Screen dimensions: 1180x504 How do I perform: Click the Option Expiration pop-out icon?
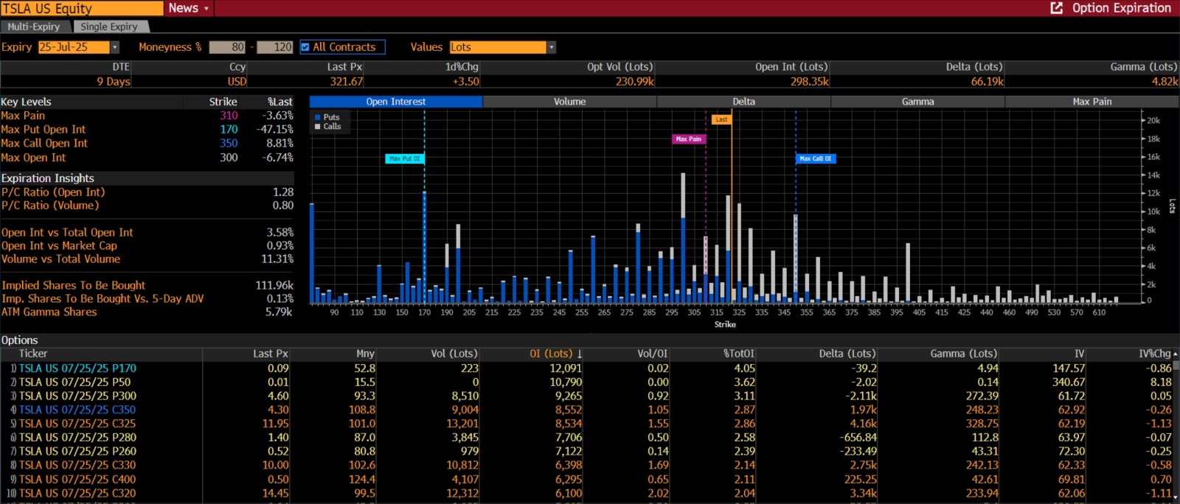tap(1057, 8)
